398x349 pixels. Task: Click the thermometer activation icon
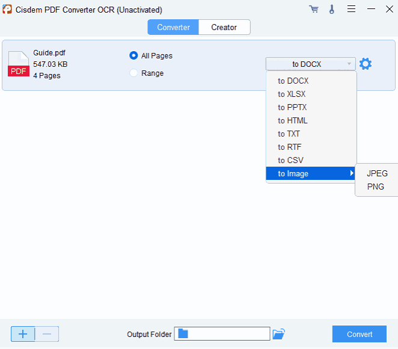[x=332, y=9]
